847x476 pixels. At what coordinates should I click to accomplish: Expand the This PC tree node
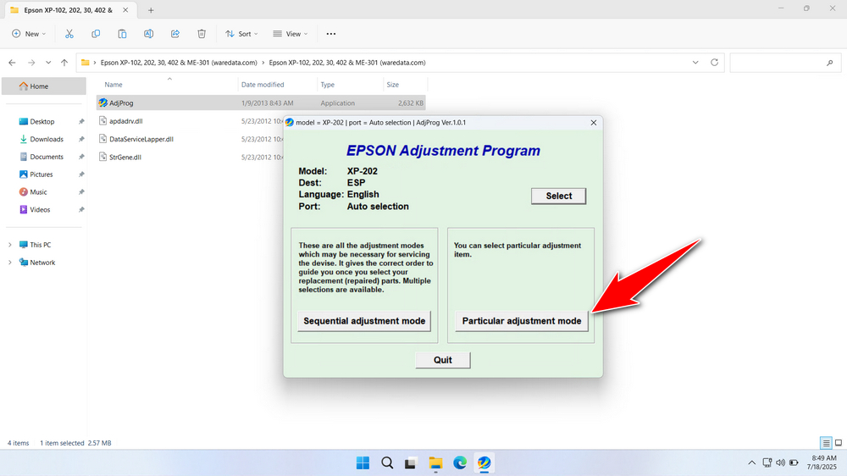(x=9, y=245)
